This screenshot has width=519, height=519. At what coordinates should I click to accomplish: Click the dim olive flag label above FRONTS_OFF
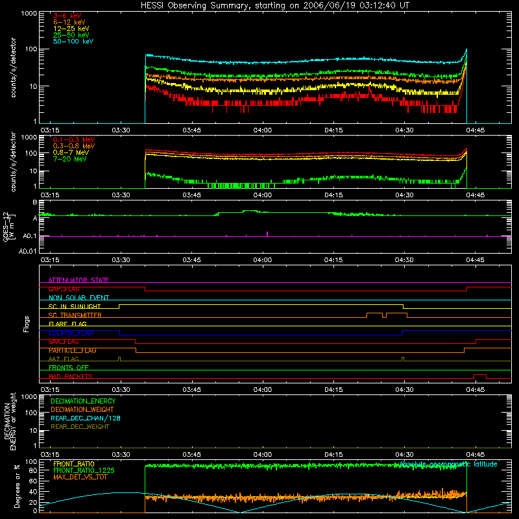pos(64,359)
